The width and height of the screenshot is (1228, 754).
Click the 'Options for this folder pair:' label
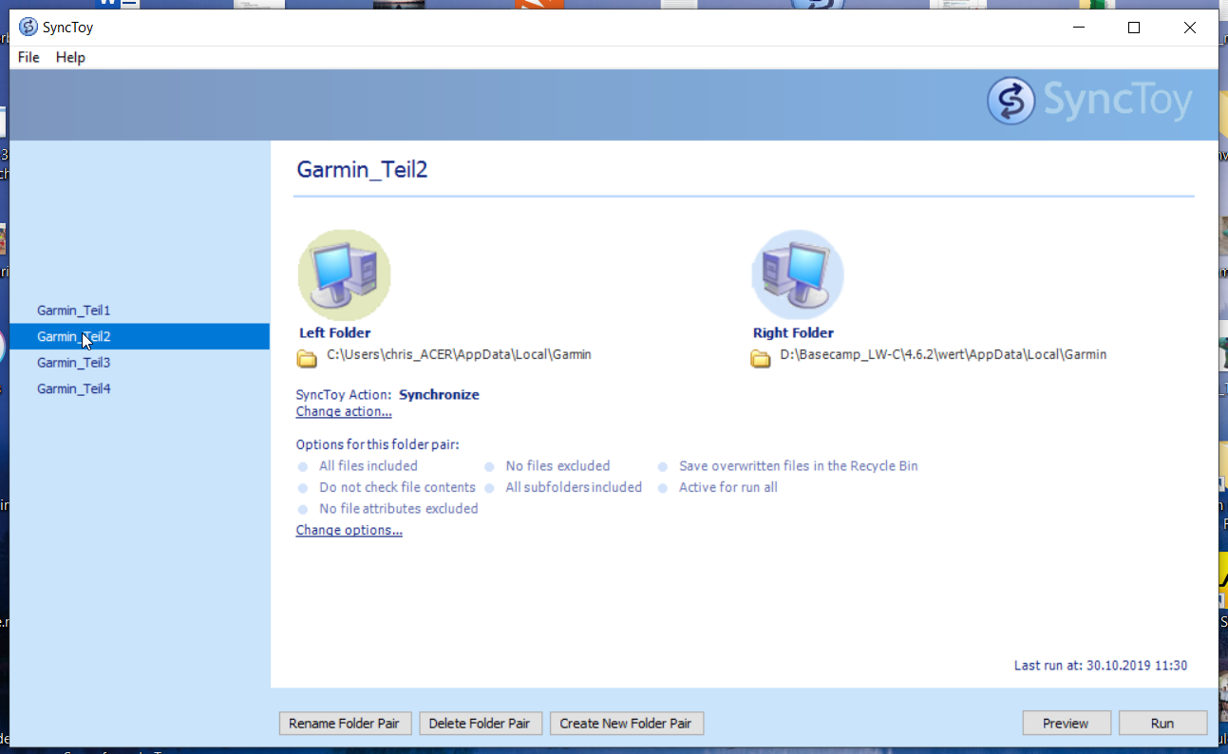click(378, 444)
